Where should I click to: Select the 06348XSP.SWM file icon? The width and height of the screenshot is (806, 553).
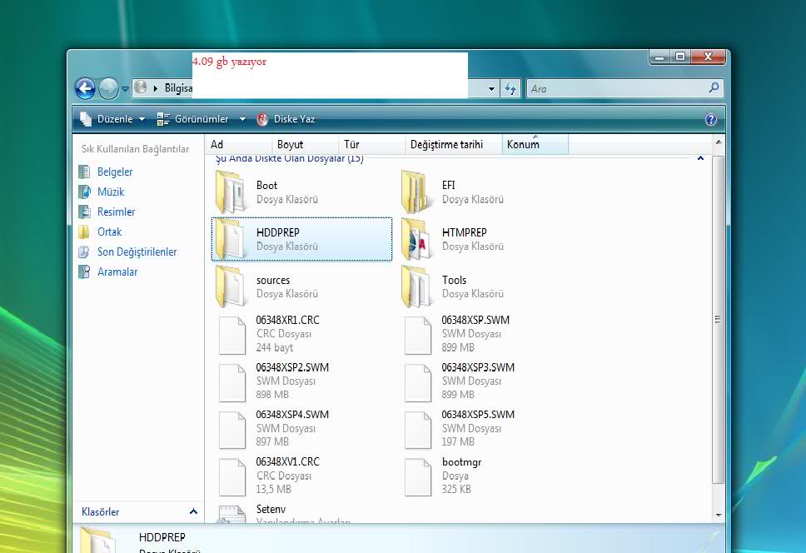tap(417, 335)
